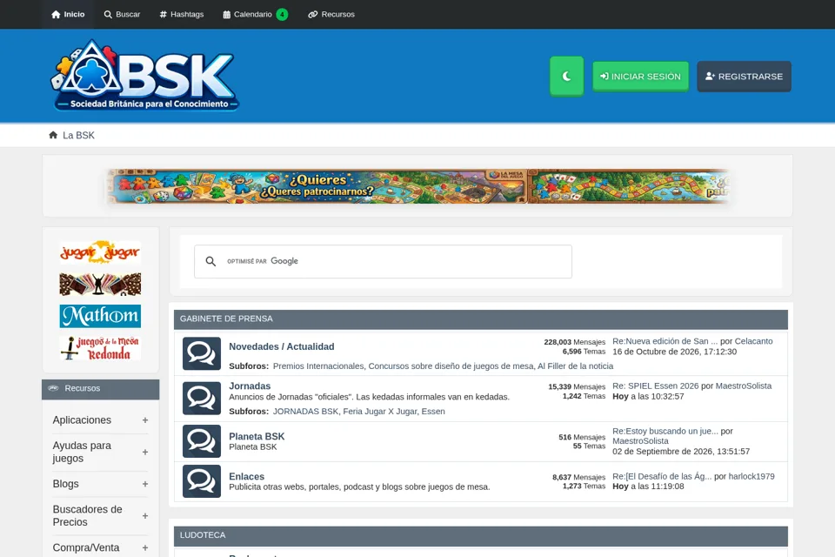The height and width of the screenshot is (557, 835).
Task: Click the badge with 4 next to Calendario
Action: (282, 15)
